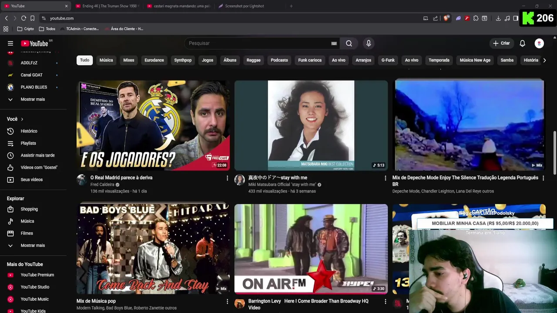Viewport: 557px width, 313px height.
Task: Switch to The Truman Show browser tab
Action: 107,6
